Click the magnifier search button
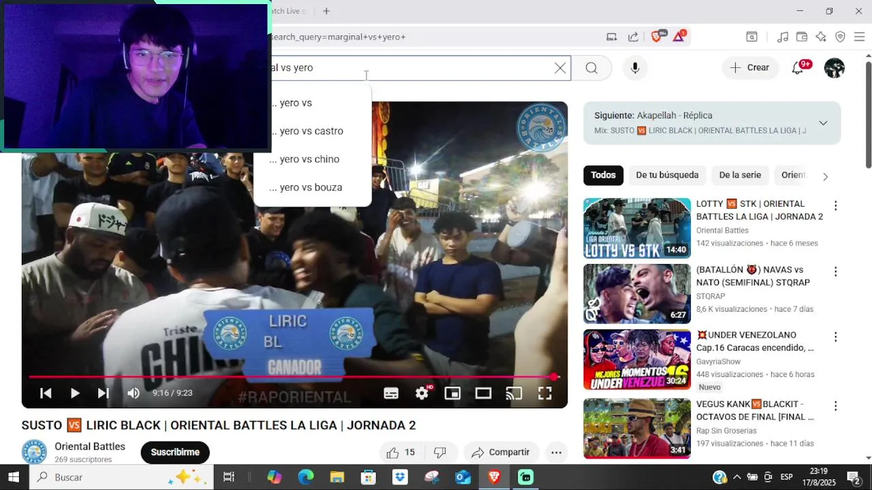The width and height of the screenshot is (872, 490). coord(591,68)
